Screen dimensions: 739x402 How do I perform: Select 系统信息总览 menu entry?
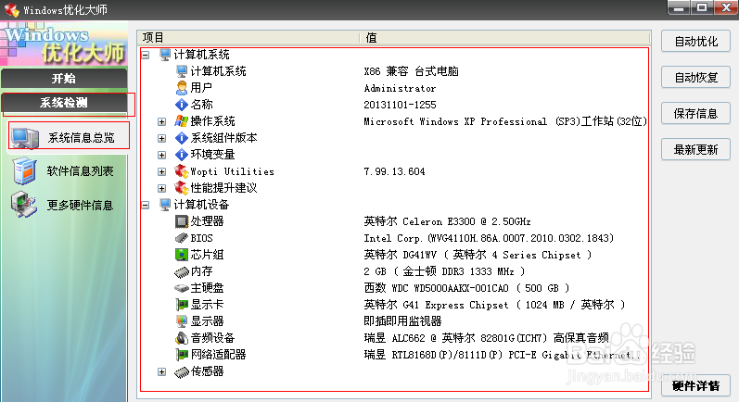(69, 136)
